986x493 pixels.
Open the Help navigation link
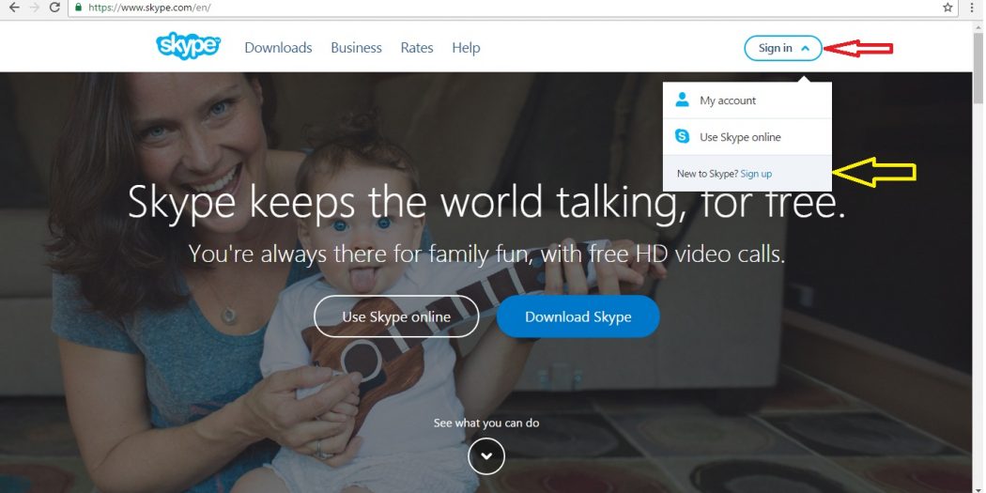pyautogui.click(x=466, y=48)
